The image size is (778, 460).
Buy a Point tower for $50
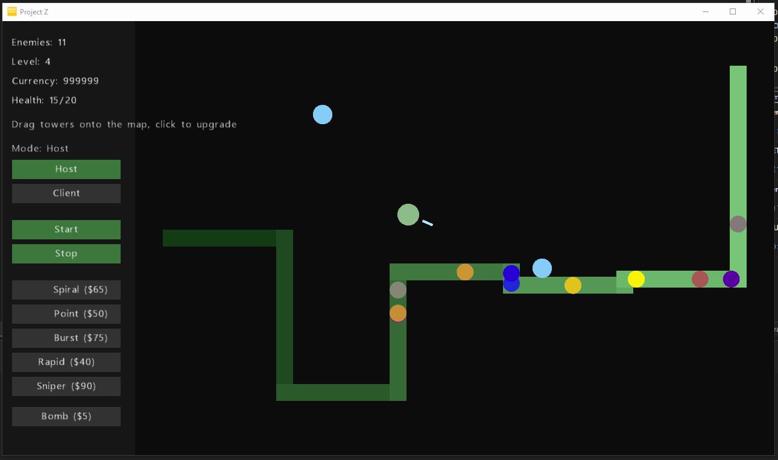pos(66,313)
